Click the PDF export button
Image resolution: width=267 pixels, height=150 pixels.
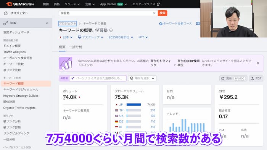pos(256,78)
